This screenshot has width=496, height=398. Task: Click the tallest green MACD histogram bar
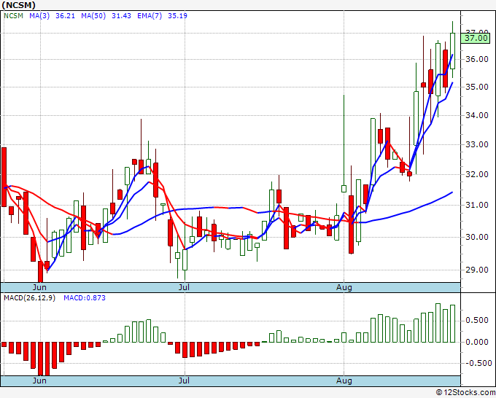[438, 323]
